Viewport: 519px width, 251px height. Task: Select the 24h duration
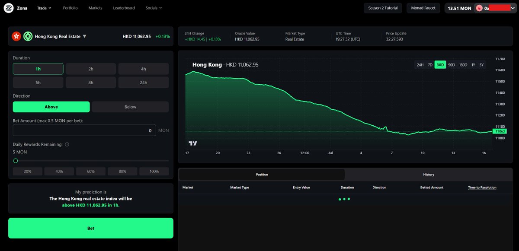144,83
